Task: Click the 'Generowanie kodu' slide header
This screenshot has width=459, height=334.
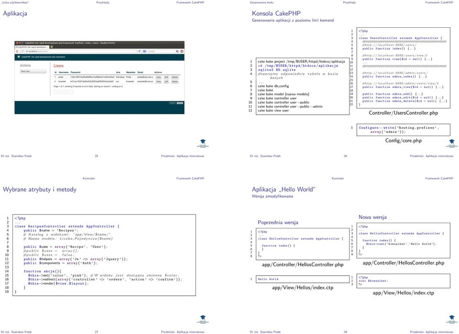Action: tap(262, 2)
